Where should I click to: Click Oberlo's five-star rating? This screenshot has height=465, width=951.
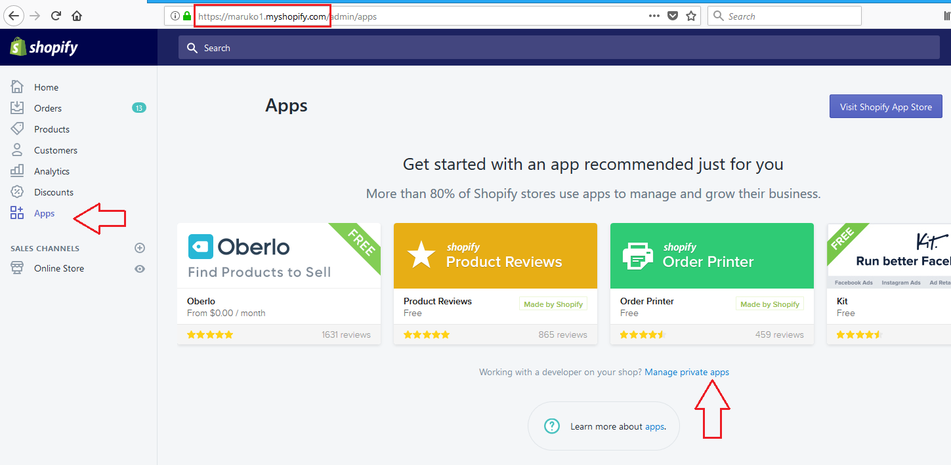coord(210,334)
